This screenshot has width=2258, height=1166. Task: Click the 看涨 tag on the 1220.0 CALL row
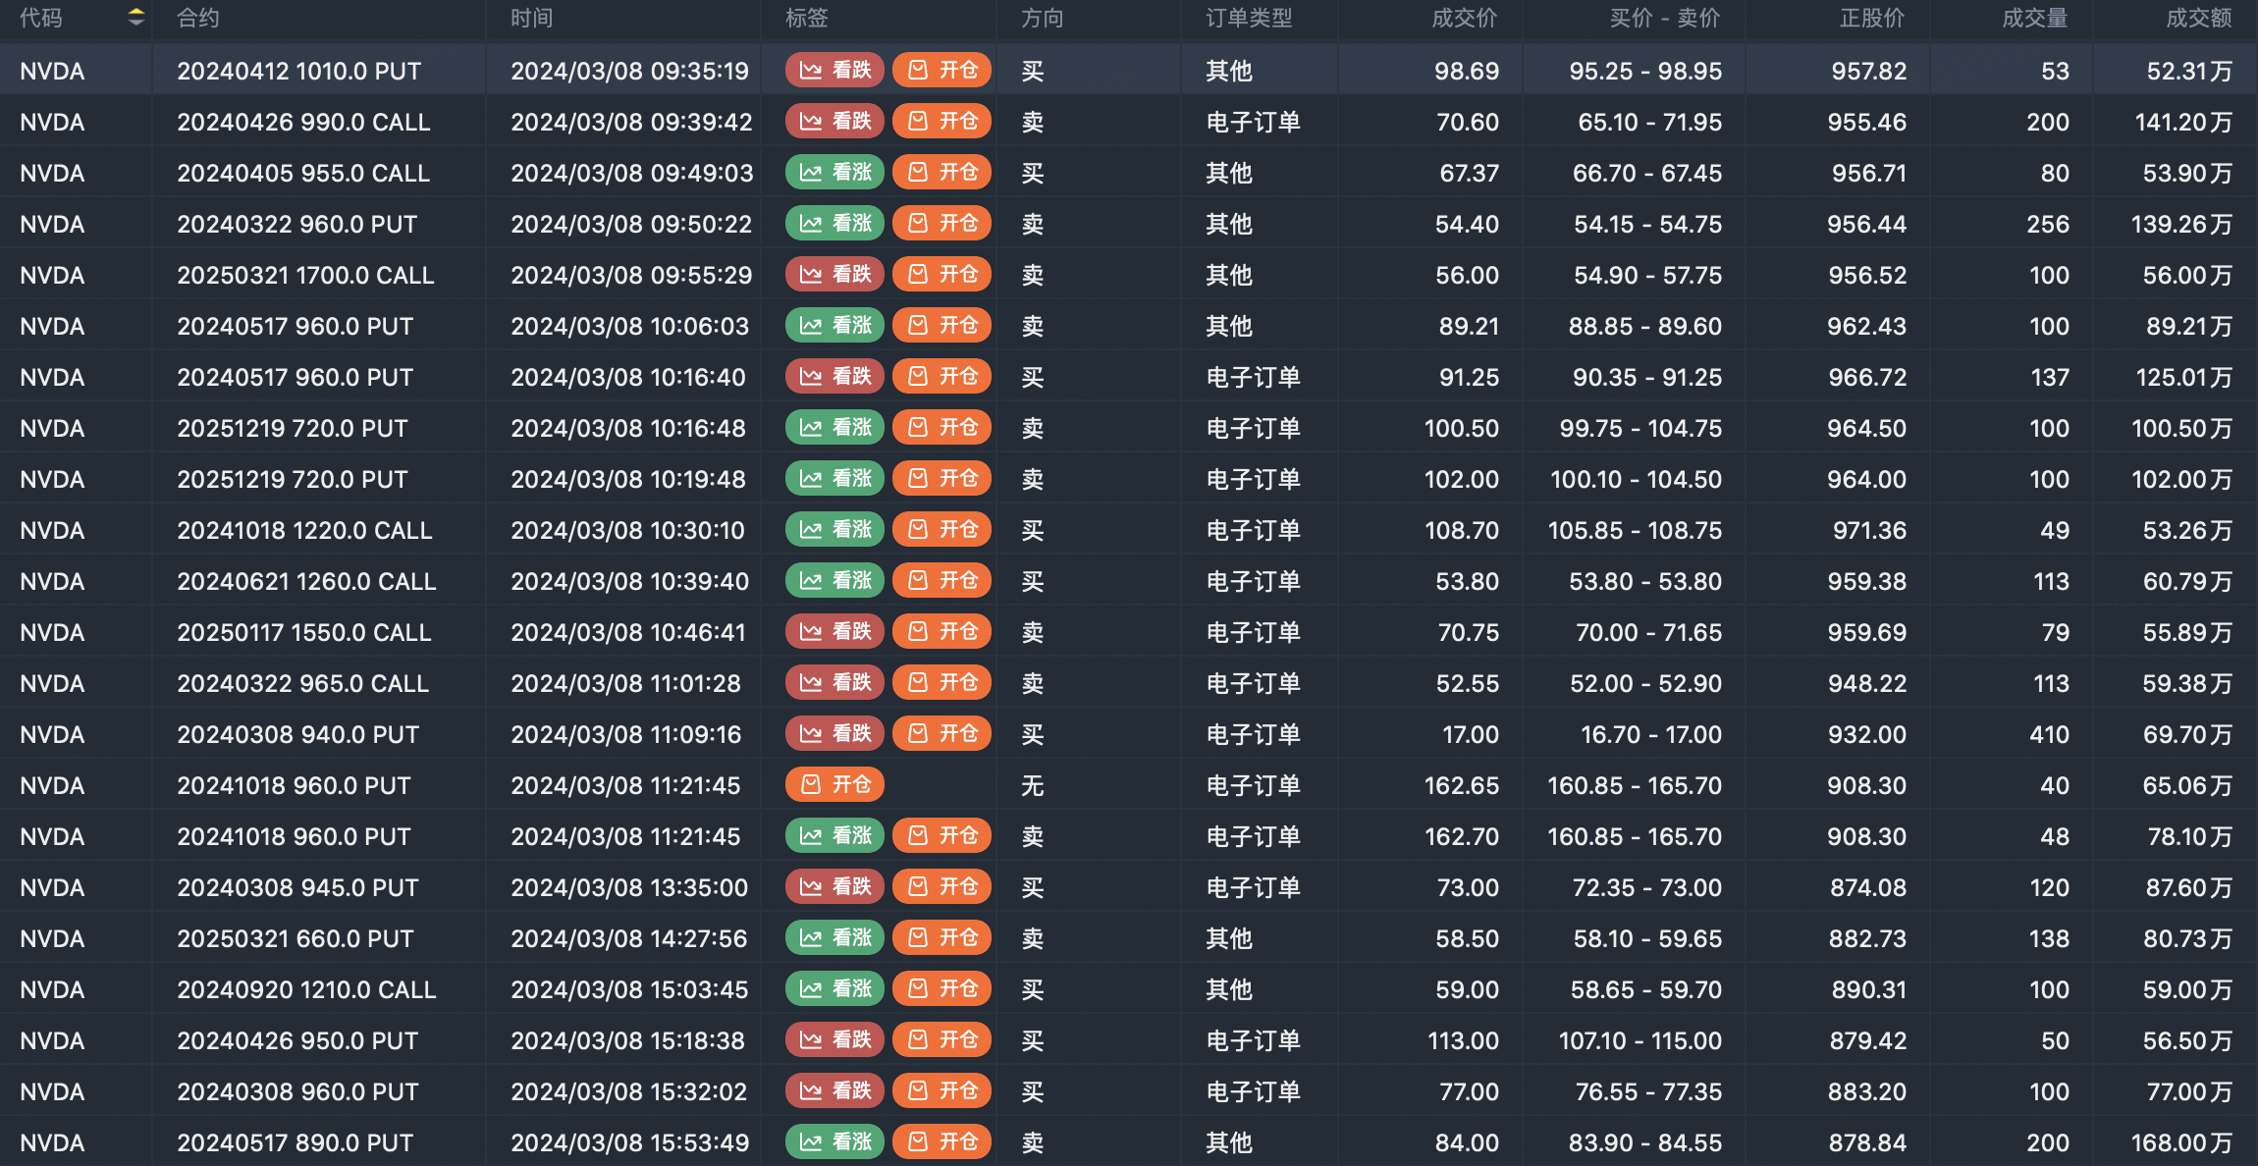835,530
